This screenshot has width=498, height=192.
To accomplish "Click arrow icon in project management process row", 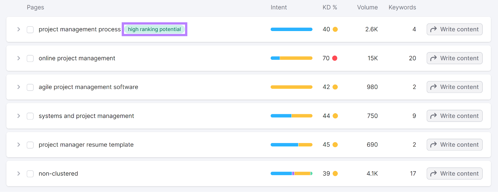I will point(433,29).
